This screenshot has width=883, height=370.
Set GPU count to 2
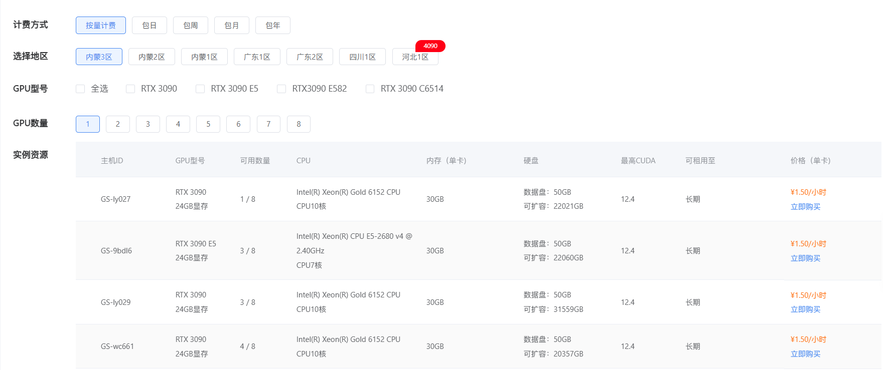pyautogui.click(x=118, y=124)
